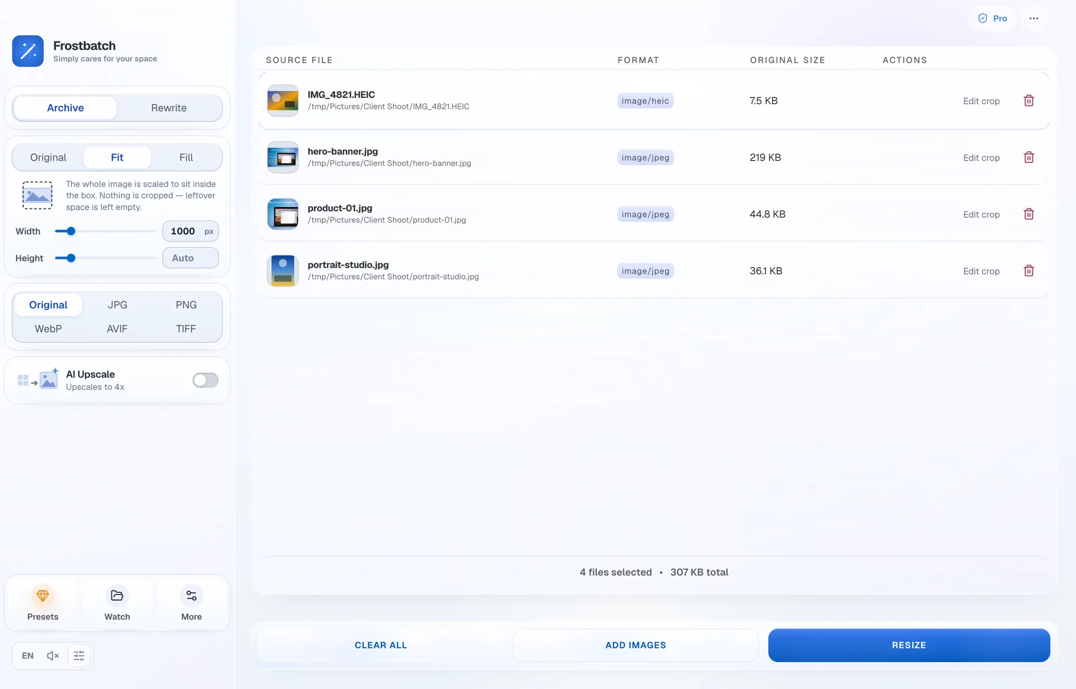Choose PNG output format
The height and width of the screenshot is (689, 1076).
(186, 305)
